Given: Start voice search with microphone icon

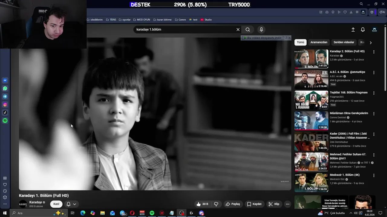Looking at the screenshot, I should pyautogui.click(x=262, y=30).
